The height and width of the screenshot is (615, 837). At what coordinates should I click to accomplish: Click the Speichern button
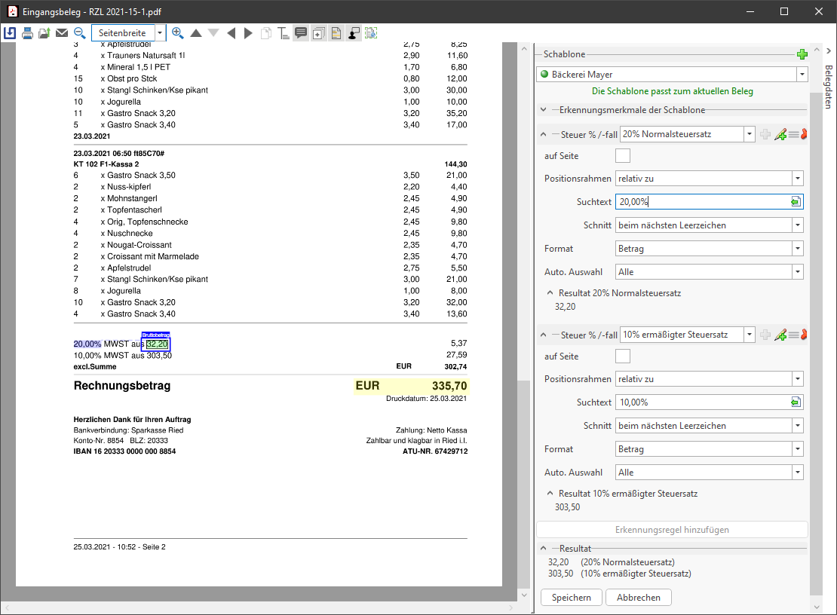(x=572, y=598)
